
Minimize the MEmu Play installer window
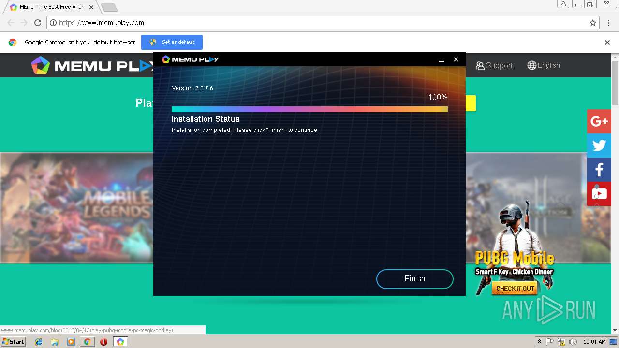pos(441,59)
